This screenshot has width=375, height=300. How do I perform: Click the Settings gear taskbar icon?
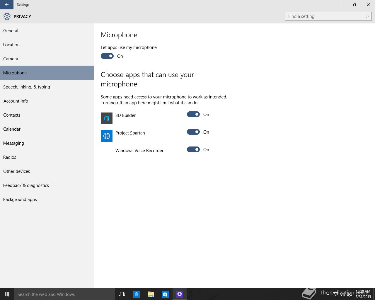coord(180,294)
